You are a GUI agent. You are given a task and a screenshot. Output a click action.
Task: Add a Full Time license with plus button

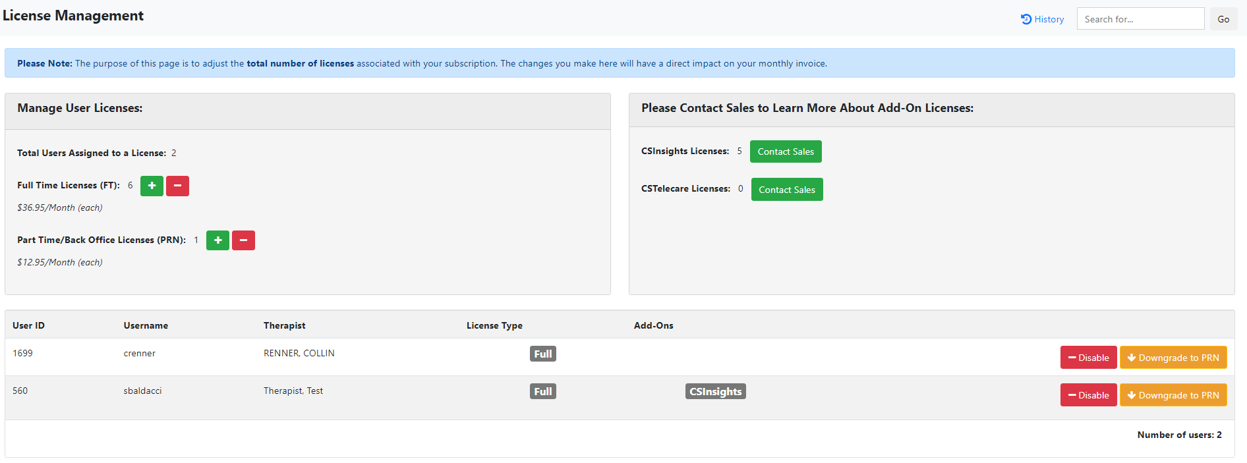pyautogui.click(x=152, y=186)
